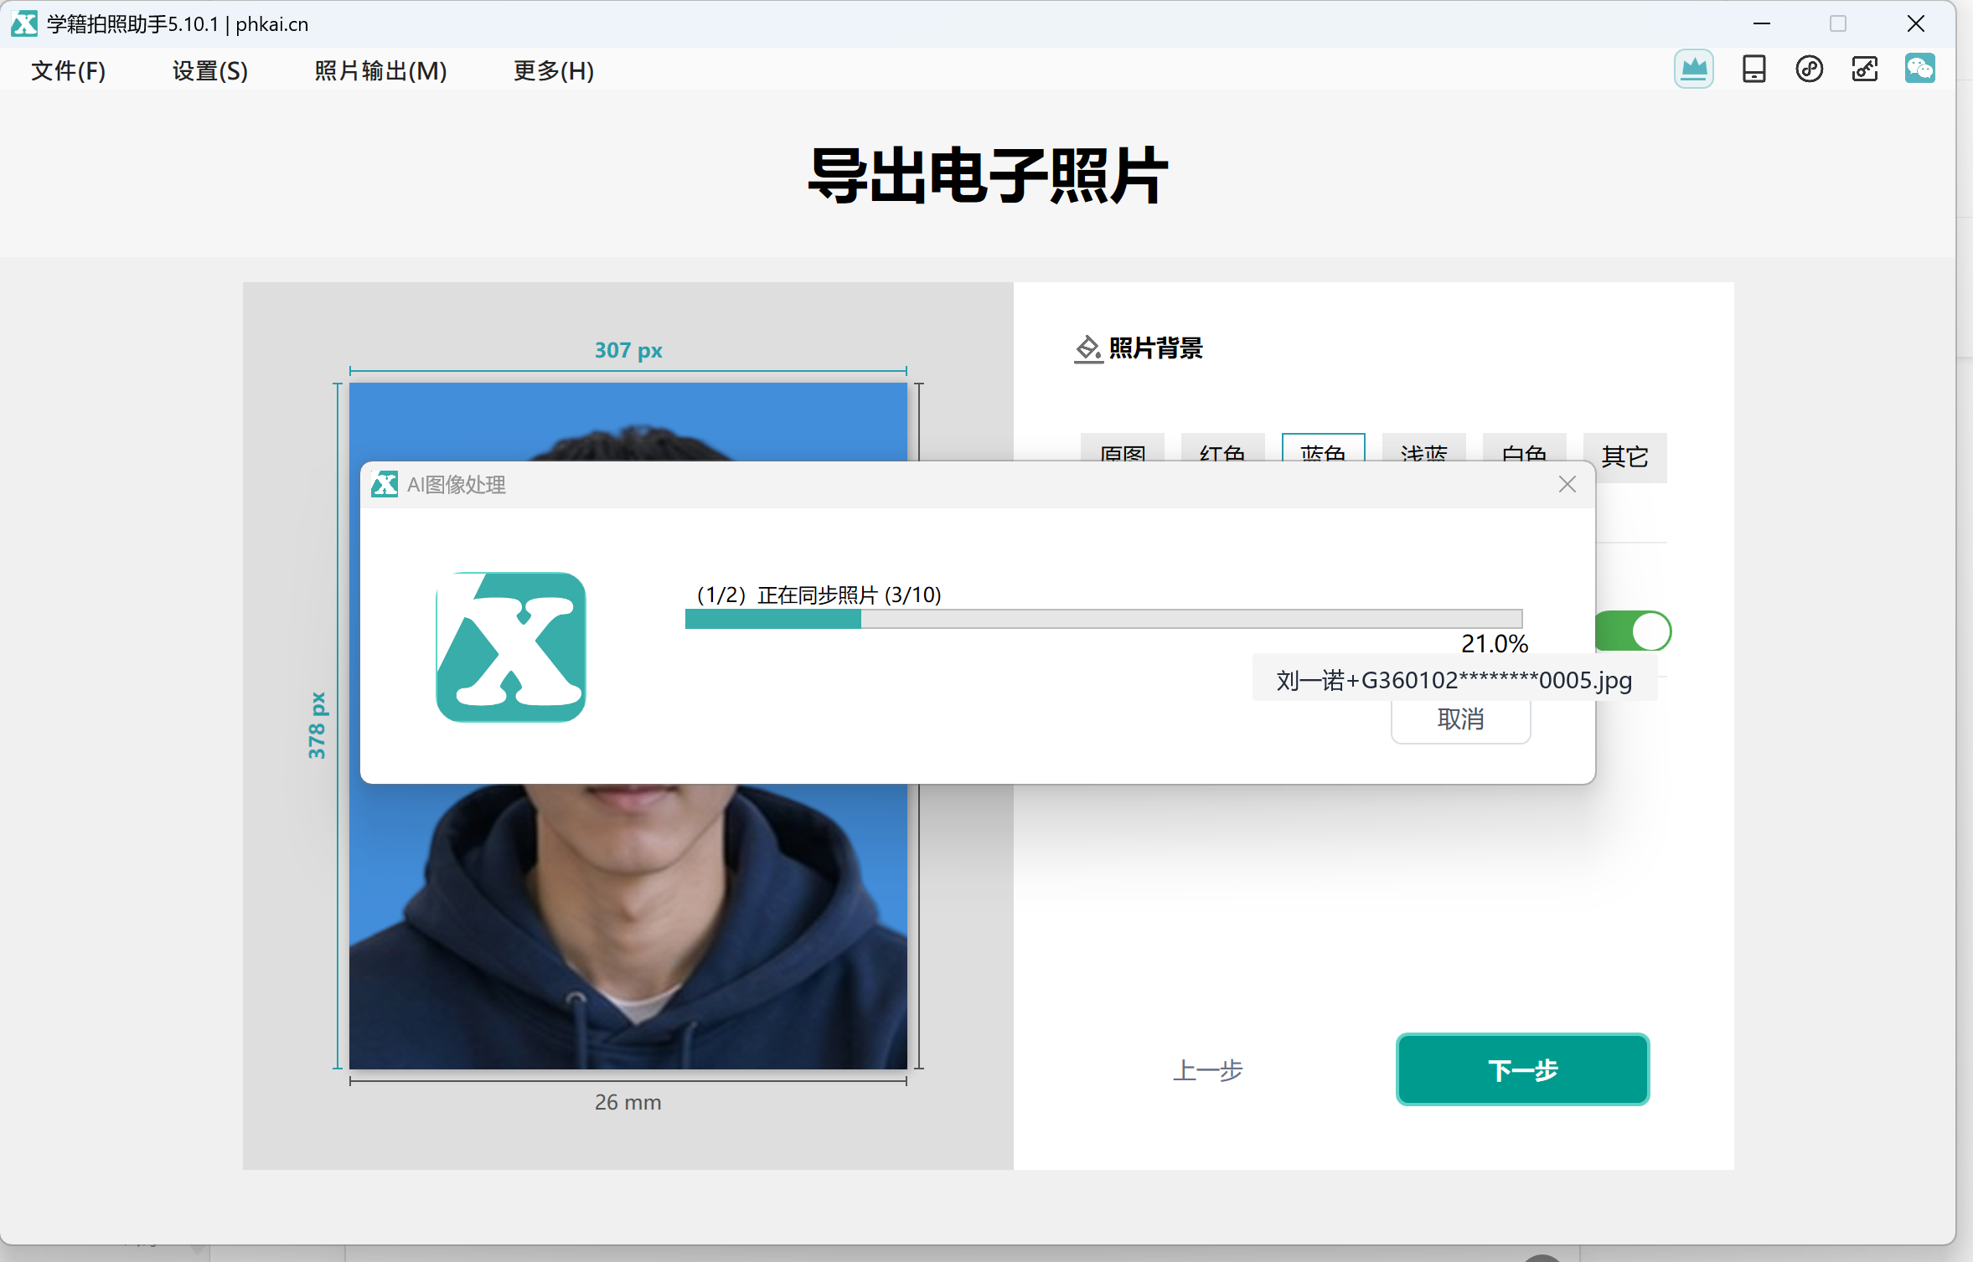Click the circular link icon in toolbar
This screenshot has height=1262, width=1973.
coord(1809,69)
